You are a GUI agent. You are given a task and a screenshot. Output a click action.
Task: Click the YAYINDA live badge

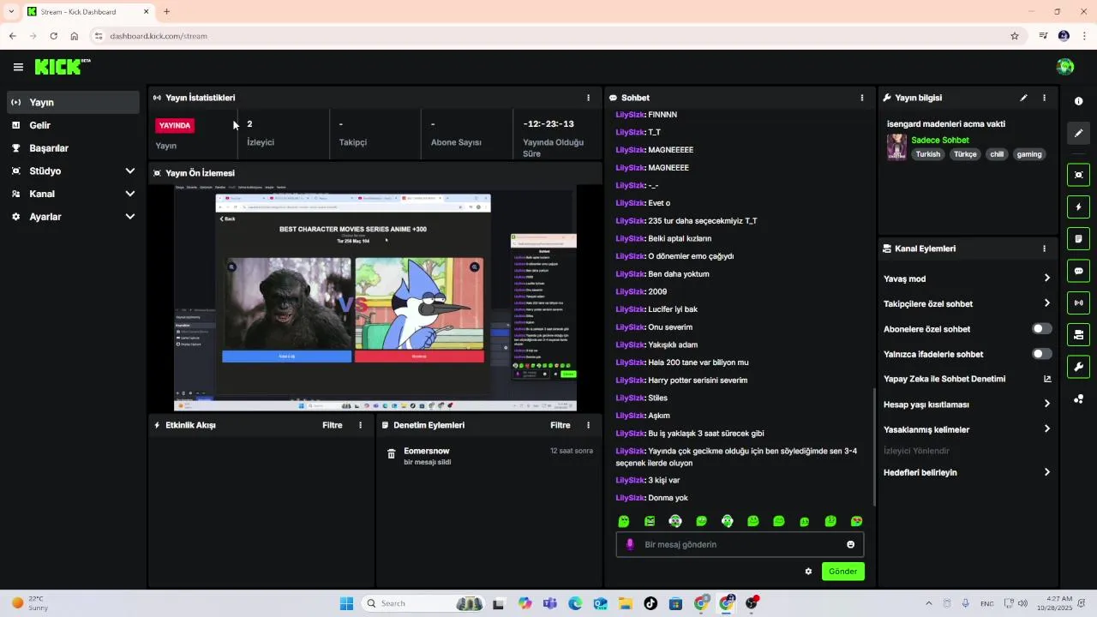(x=175, y=125)
